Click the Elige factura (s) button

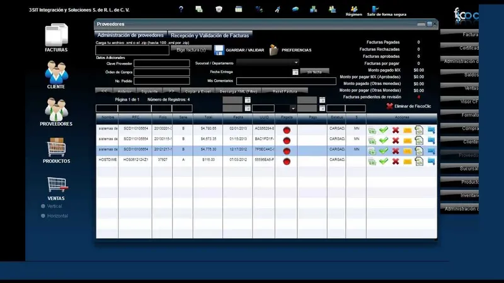click(x=191, y=50)
